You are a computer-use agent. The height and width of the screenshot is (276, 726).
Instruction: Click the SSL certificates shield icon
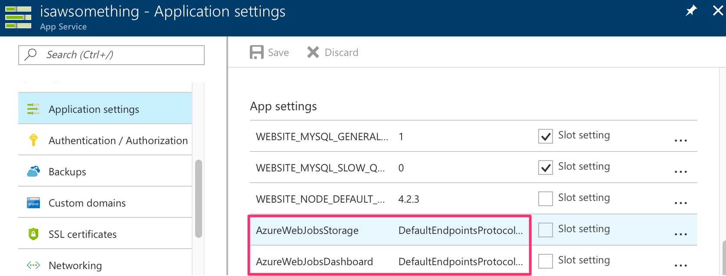tap(33, 234)
